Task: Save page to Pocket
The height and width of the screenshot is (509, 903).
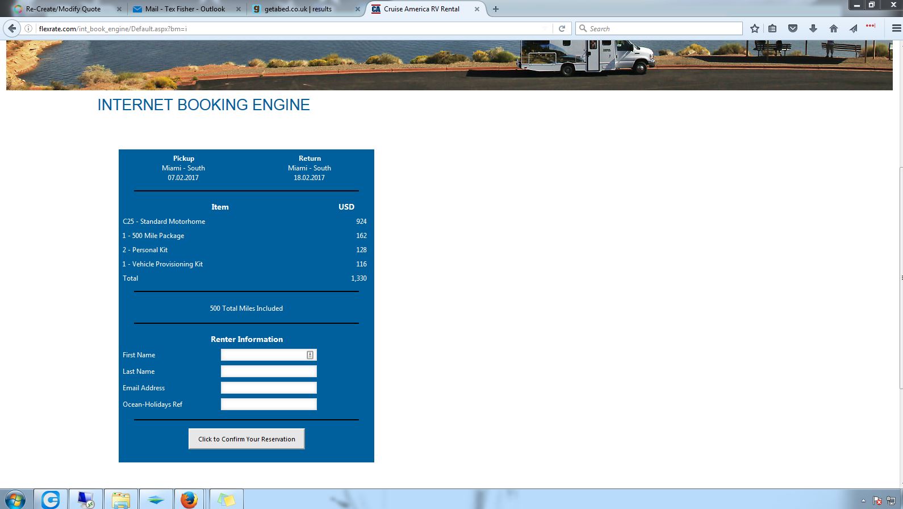Action: [793, 28]
